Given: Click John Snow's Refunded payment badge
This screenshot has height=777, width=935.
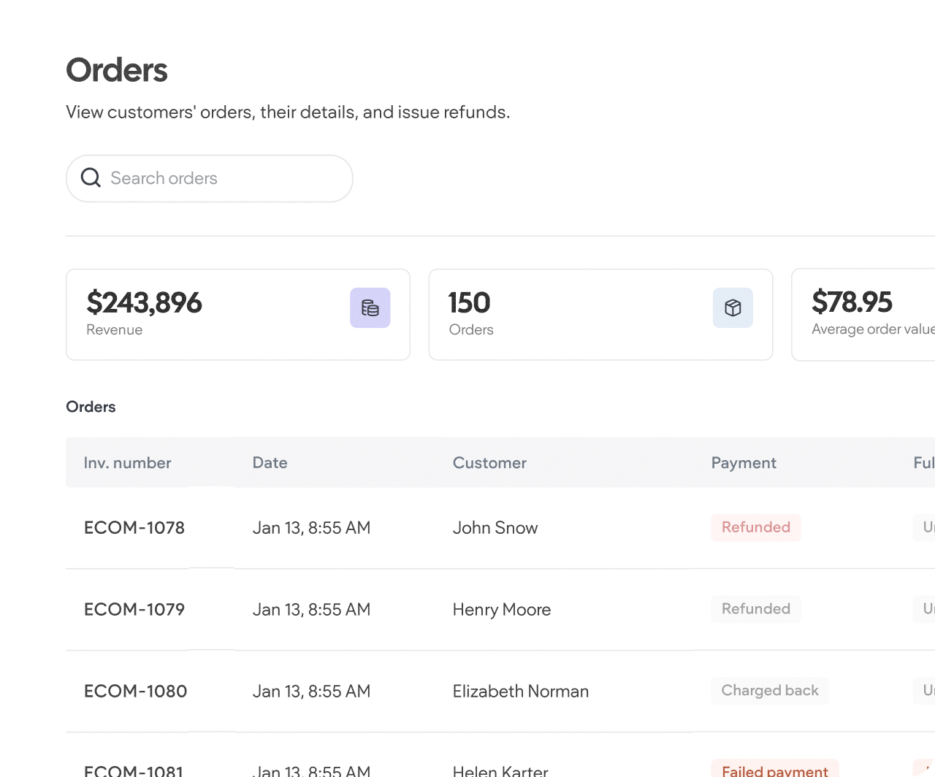Looking at the screenshot, I should [x=756, y=527].
